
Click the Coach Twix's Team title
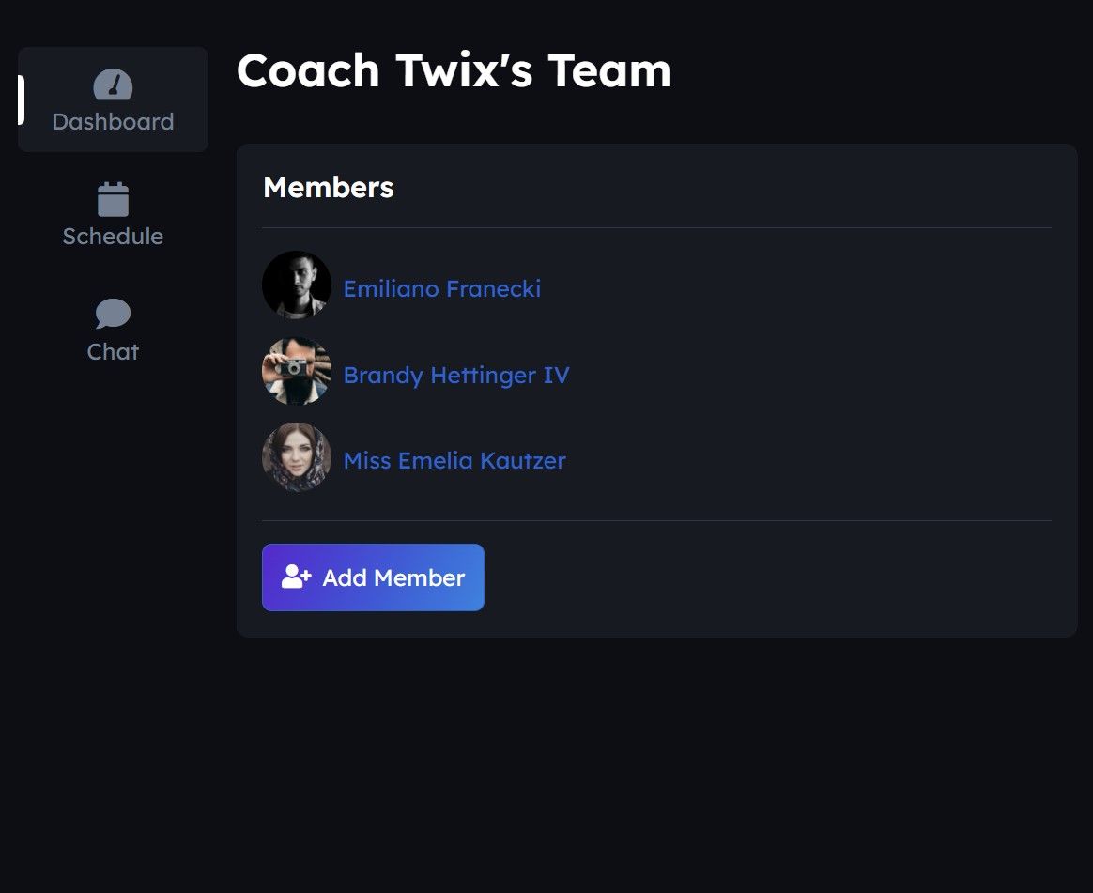(x=454, y=70)
